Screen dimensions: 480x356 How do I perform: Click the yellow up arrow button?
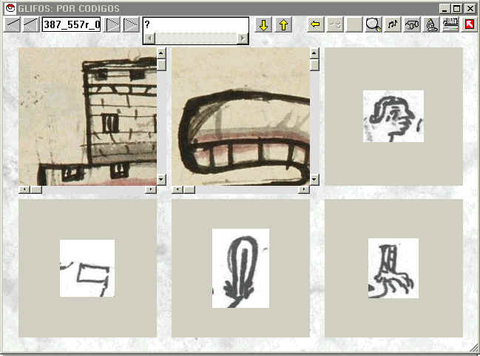coord(283,24)
